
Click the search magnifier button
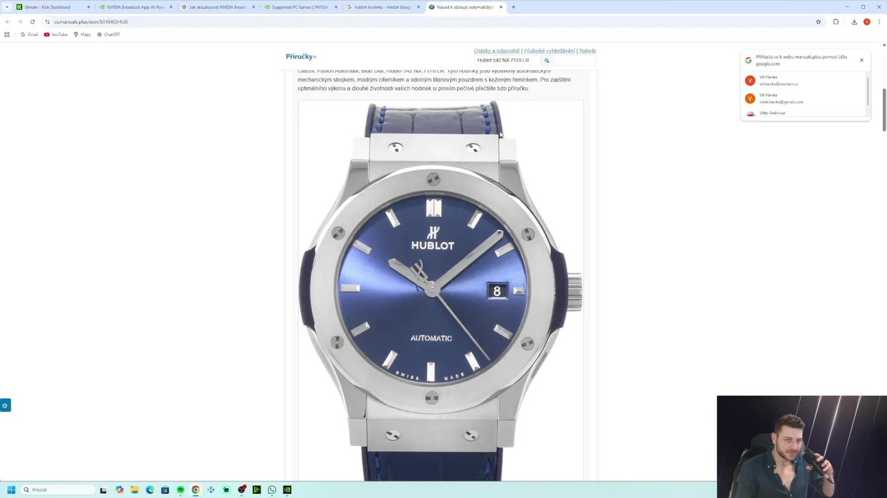point(547,60)
